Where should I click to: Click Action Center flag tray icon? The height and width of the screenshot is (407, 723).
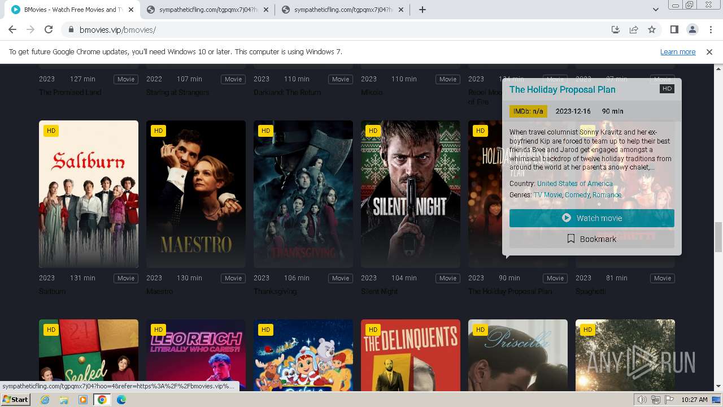669,400
